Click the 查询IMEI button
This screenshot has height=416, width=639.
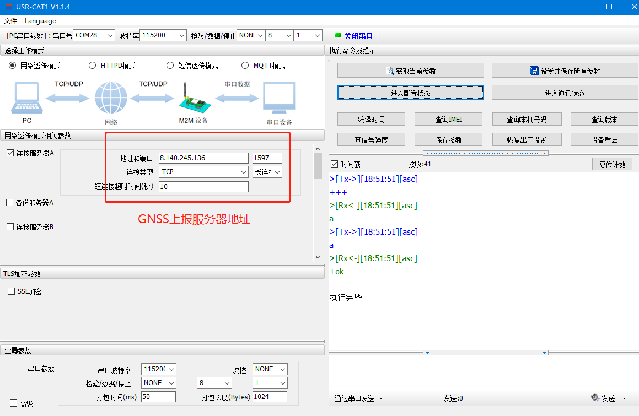coord(448,119)
